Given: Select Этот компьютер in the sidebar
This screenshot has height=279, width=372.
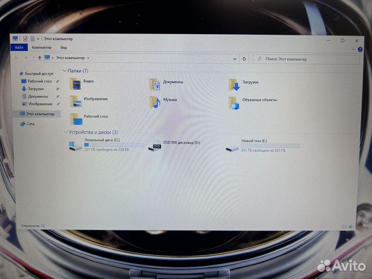Looking at the screenshot, I should 37,114.
